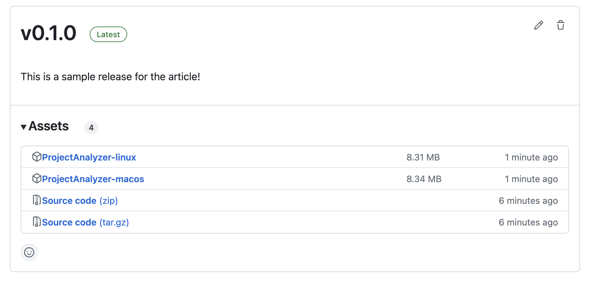
Task: Download the ProjectAnalyzer-linux asset
Action: [89, 157]
